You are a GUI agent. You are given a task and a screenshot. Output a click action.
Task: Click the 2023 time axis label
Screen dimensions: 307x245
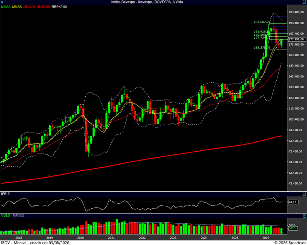point(173,238)
